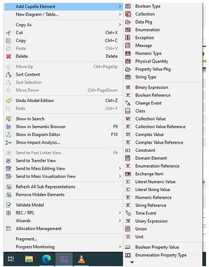
Task: Expand the New Diagram / Table submenu arrow
Action: 120,14
